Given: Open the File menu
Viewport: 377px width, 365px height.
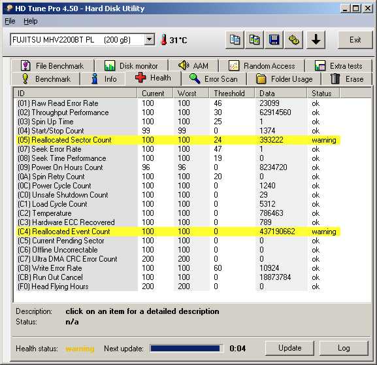Looking at the screenshot, I should [x=10, y=21].
